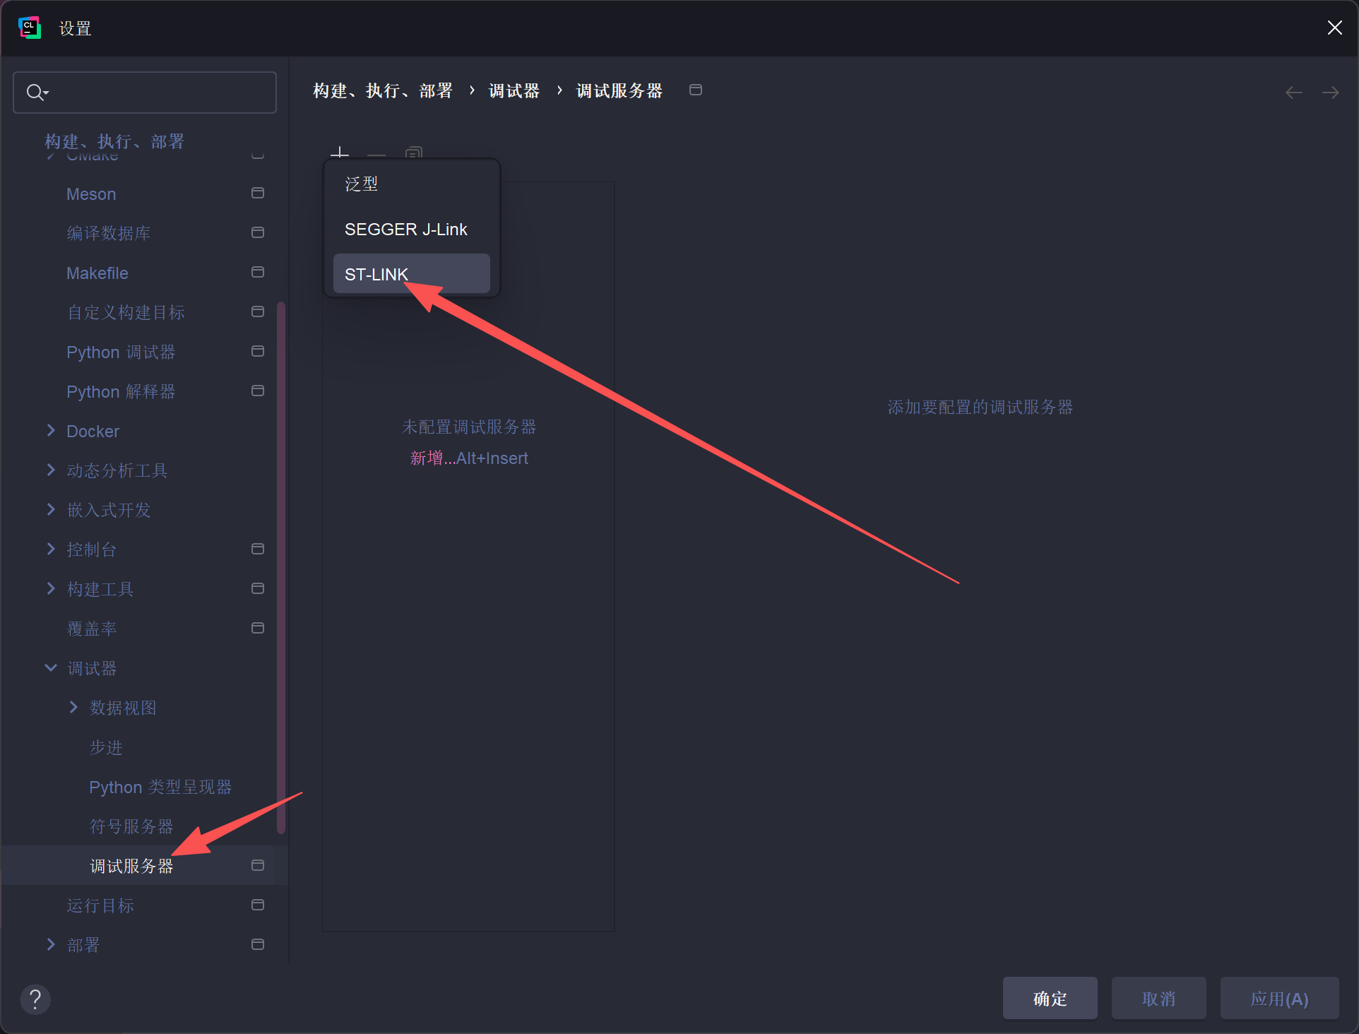Image resolution: width=1359 pixels, height=1034 pixels.
Task: Click the 取消 button
Action: click(1159, 999)
